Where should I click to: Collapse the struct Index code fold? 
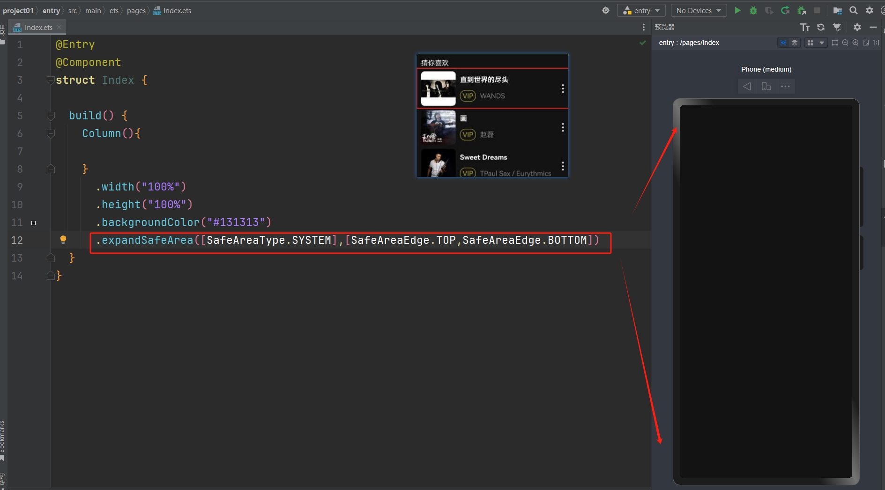coord(51,80)
